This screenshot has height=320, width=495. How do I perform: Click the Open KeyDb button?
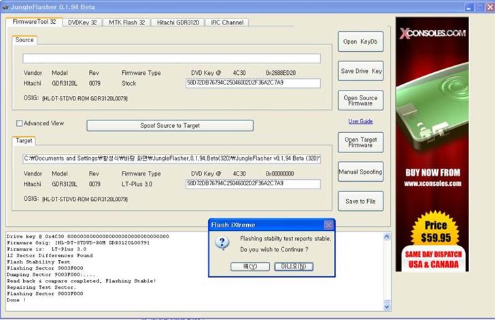360,42
